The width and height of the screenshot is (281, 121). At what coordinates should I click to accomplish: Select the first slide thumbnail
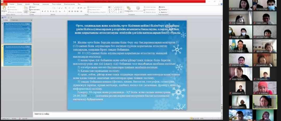coord(17,32)
